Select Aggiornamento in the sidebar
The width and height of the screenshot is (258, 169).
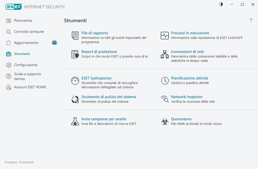[x=26, y=43]
